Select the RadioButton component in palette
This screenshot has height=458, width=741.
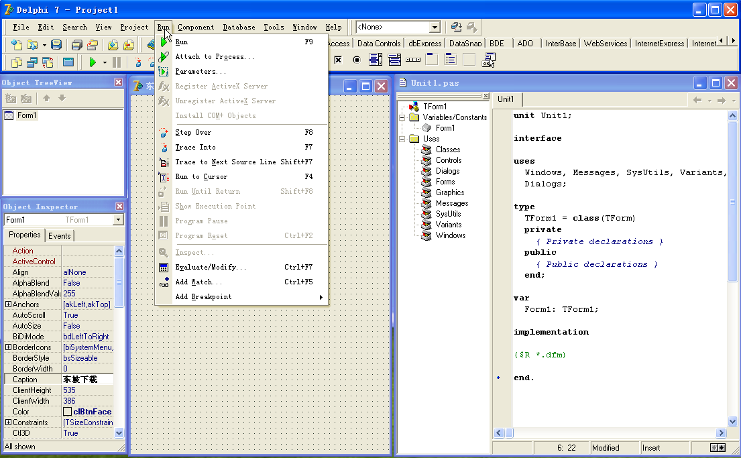pos(357,60)
